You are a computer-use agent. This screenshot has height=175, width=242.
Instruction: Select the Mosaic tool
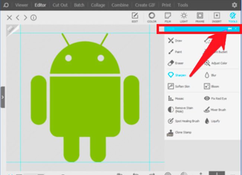coord(176,98)
